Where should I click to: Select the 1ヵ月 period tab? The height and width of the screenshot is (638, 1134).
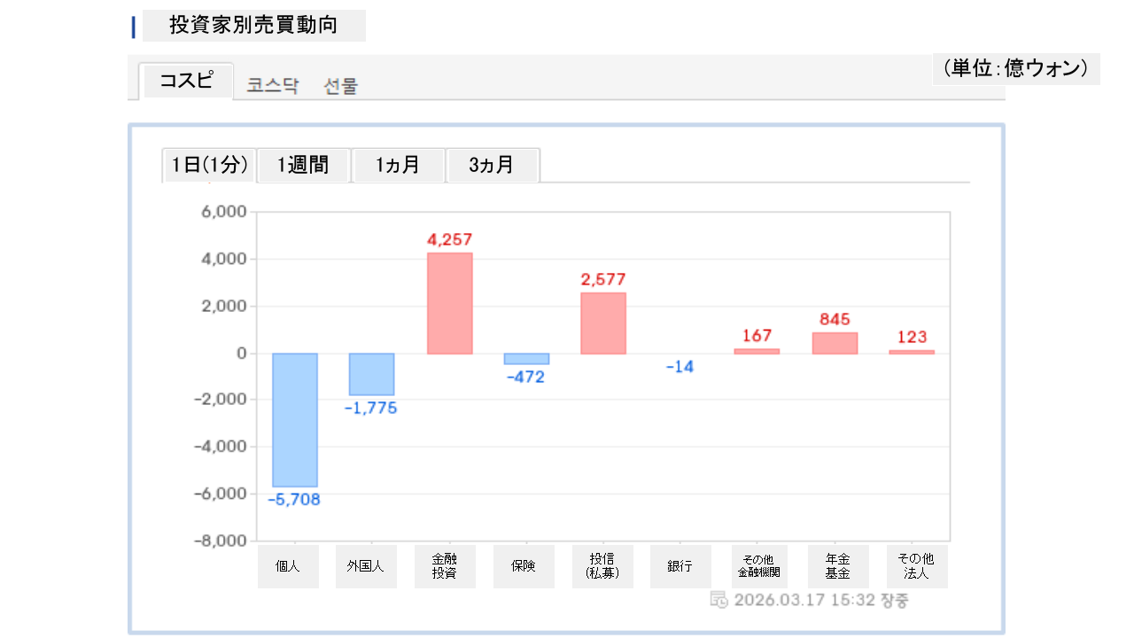[398, 165]
